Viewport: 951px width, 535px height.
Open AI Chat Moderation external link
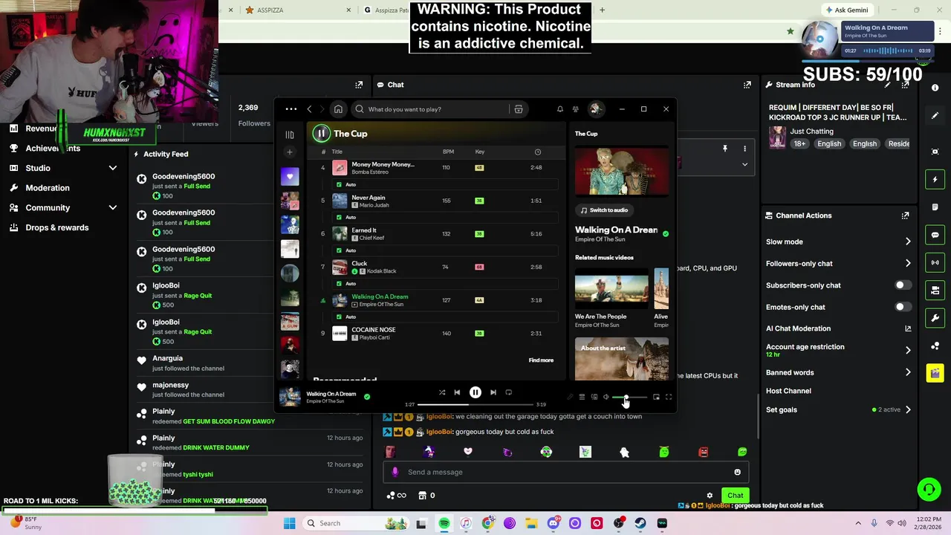pos(908,328)
